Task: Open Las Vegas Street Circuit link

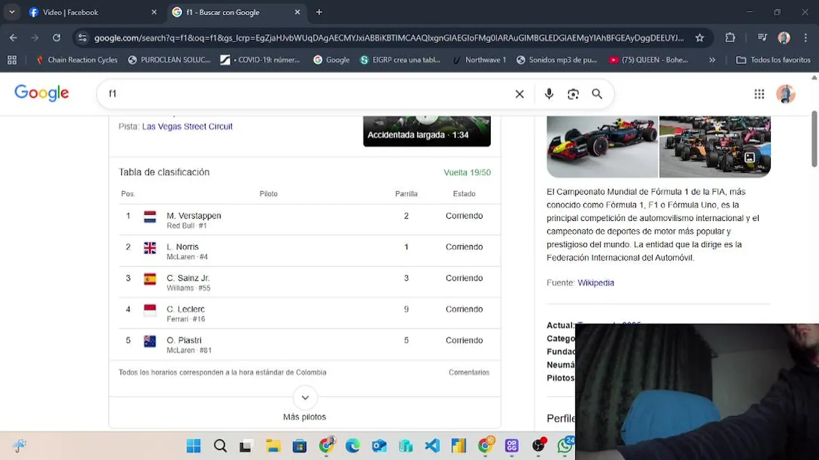Action: [187, 126]
